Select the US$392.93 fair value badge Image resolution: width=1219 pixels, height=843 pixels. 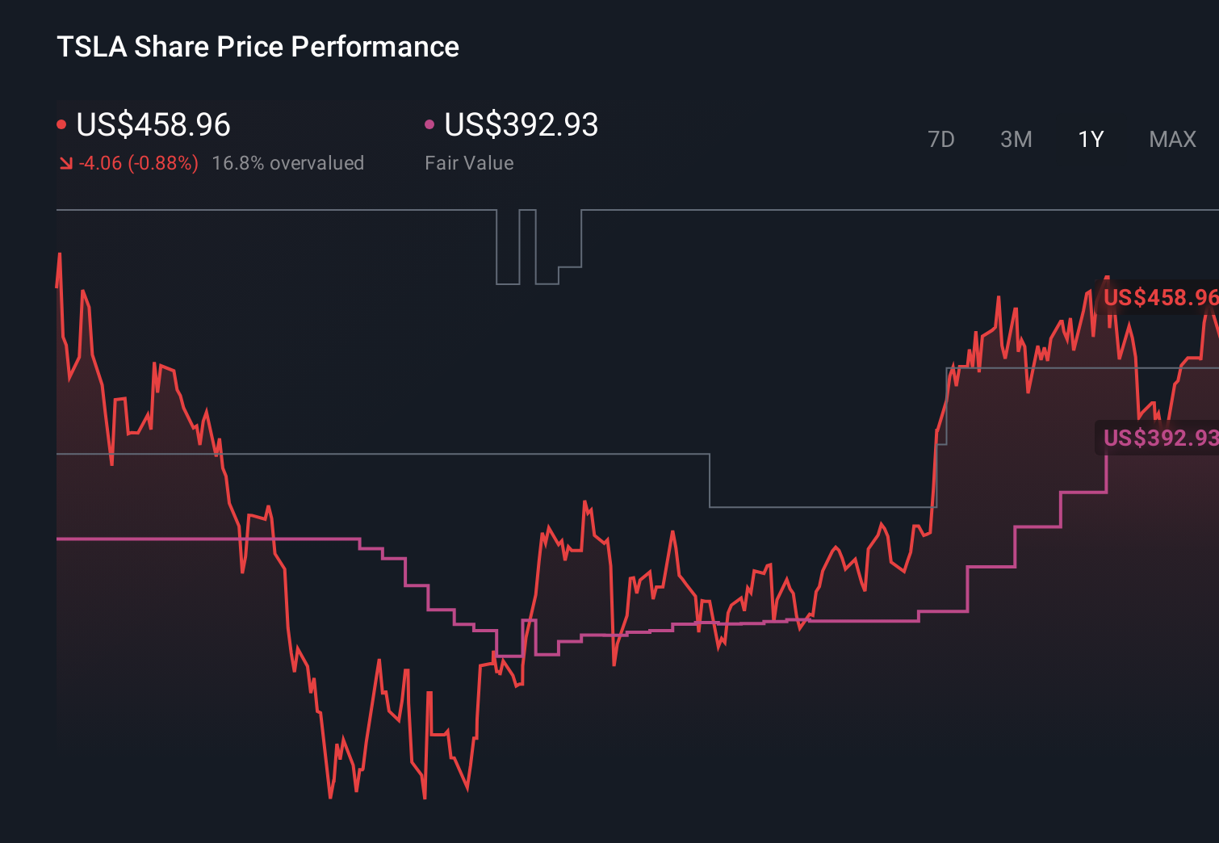pos(1158,439)
